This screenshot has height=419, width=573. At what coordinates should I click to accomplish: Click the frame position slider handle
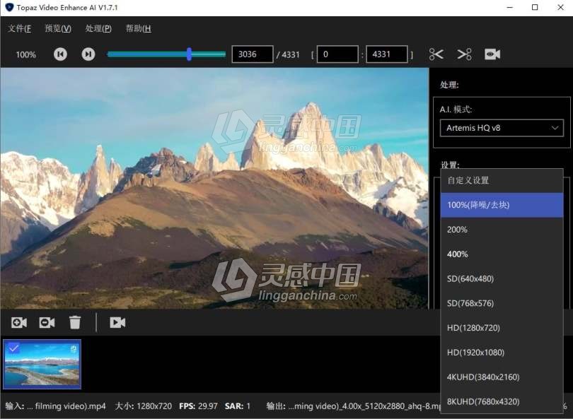tap(189, 54)
